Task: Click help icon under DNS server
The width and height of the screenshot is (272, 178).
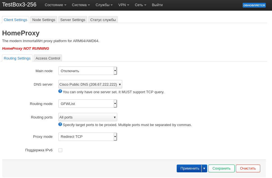Action: click(x=60, y=91)
